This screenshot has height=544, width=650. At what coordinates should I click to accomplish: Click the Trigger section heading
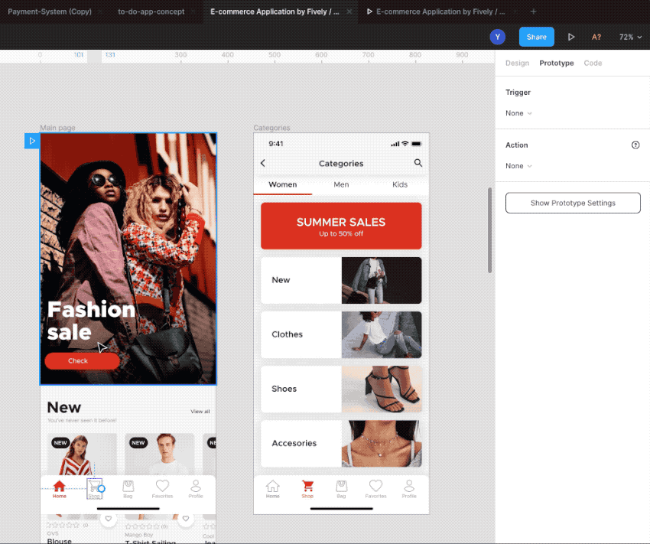pyautogui.click(x=518, y=92)
